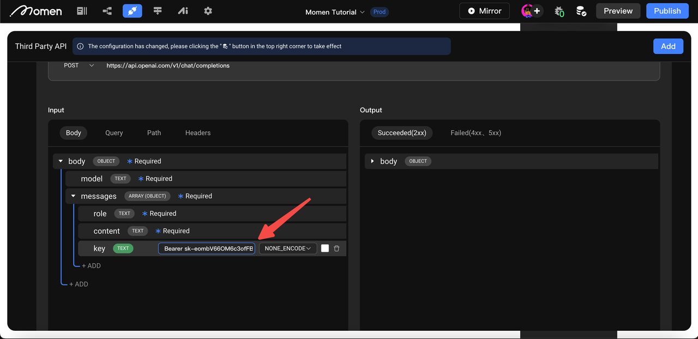698x339 pixels.
Task: Open the action flow icon in top bar
Action: [x=107, y=11]
